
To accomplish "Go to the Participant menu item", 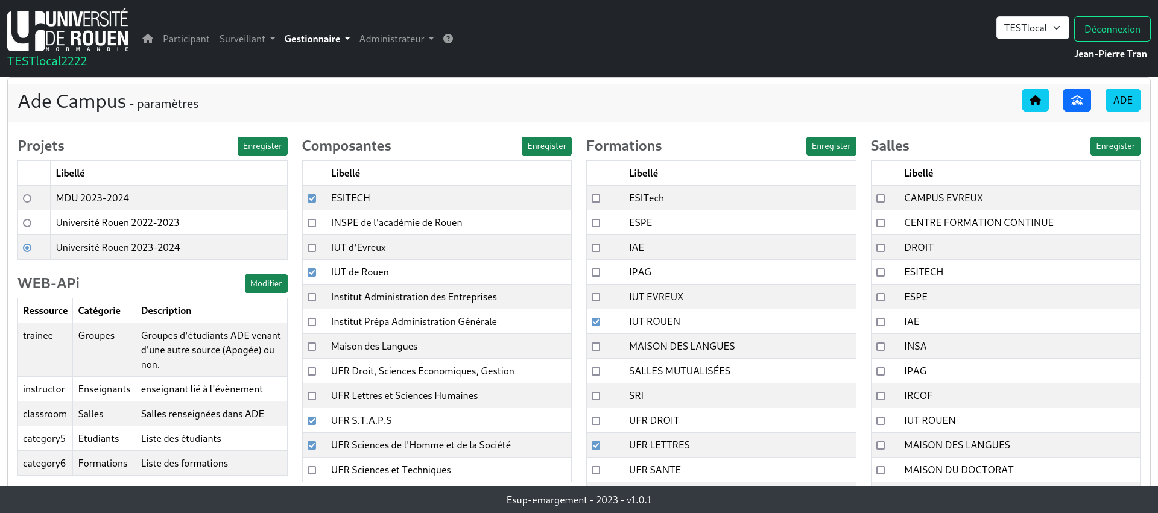I will (x=186, y=39).
